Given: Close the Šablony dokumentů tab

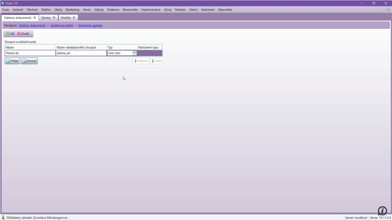Looking at the screenshot, I should 34,18.
